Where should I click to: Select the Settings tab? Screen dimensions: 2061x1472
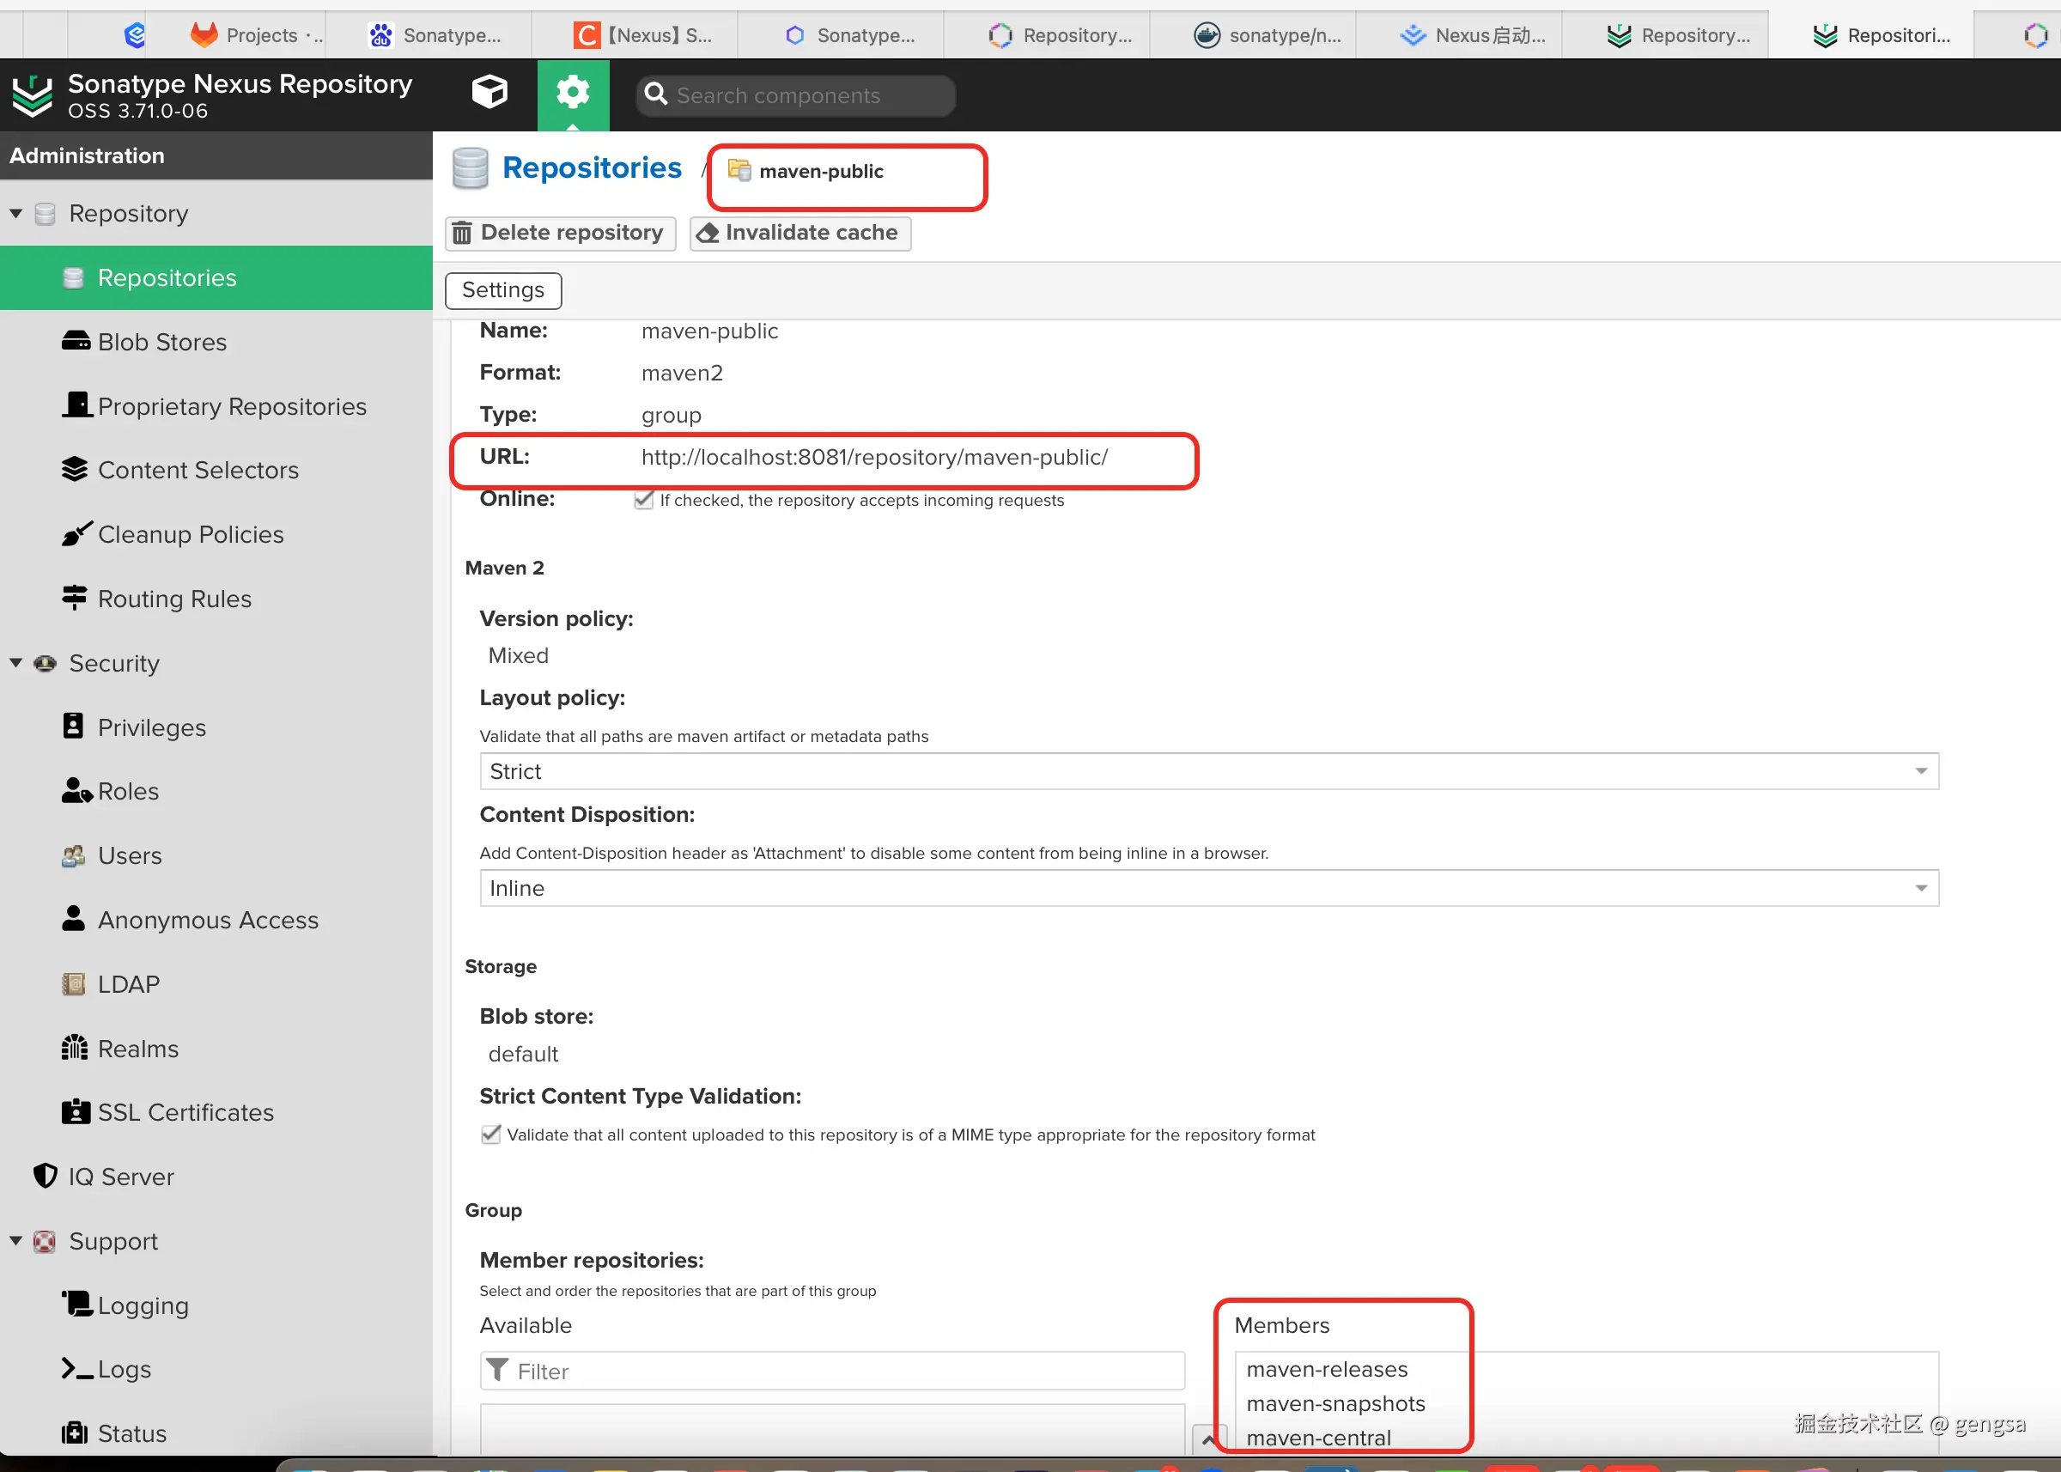point(503,290)
